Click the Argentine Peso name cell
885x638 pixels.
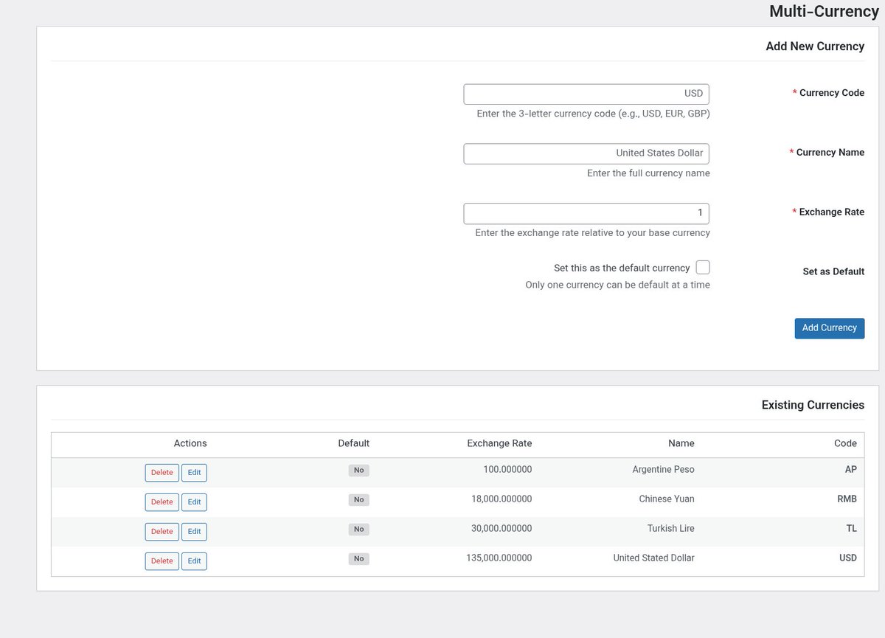tap(663, 470)
